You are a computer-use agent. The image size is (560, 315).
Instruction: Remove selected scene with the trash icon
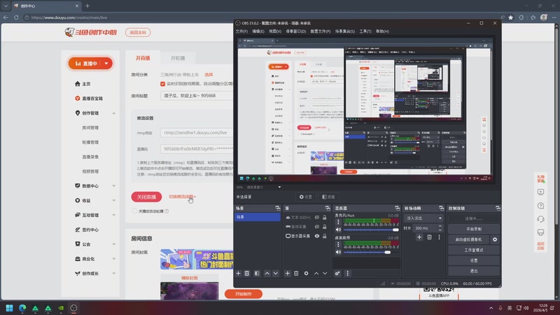tap(247, 274)
